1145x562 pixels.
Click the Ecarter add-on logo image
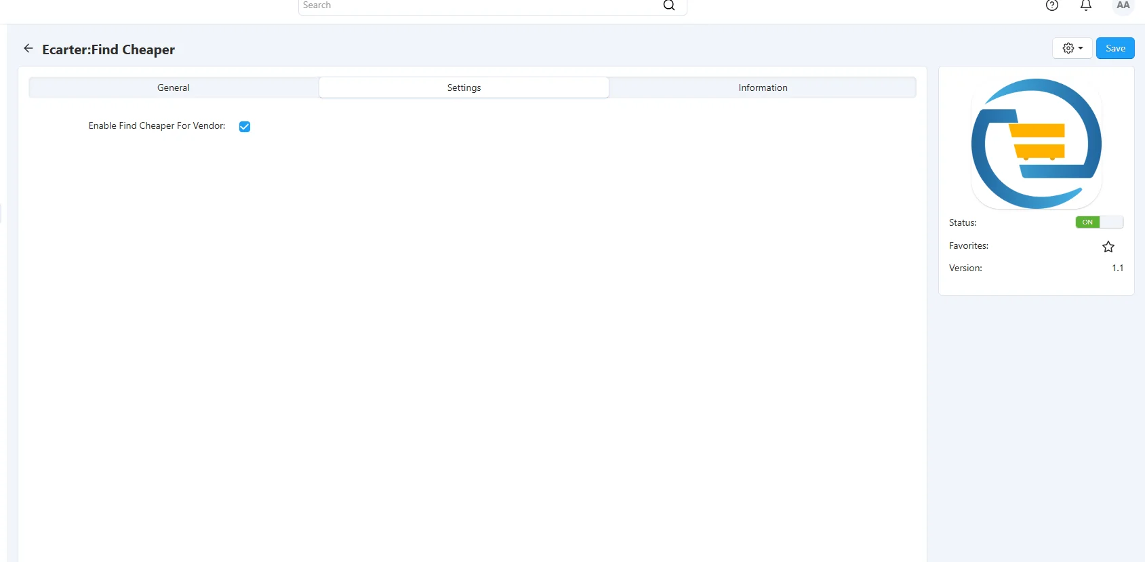[x=1037, y=144]
